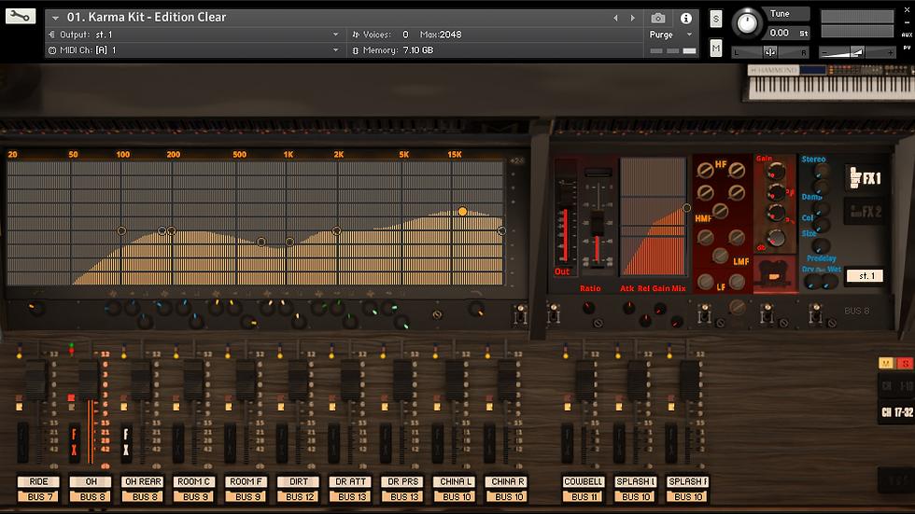915x514 pixels.
Task: Open the DIRT BUS 12 output selector
Action: pyautogui.click(x=298, y=496)
